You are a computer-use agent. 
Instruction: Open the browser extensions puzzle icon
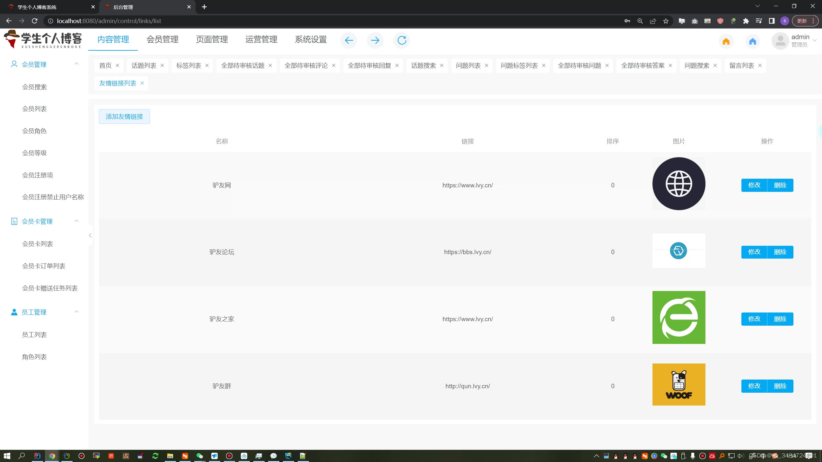(x=746, y=21)
